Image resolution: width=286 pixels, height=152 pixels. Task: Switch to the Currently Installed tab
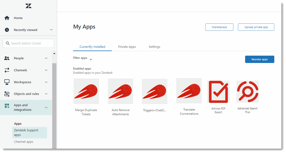[92, 47]
